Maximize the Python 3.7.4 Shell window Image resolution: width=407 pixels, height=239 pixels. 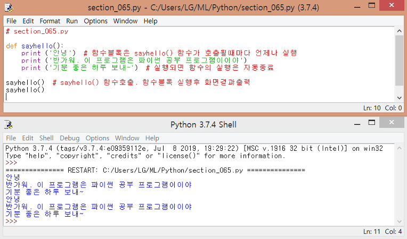point(372,123)
